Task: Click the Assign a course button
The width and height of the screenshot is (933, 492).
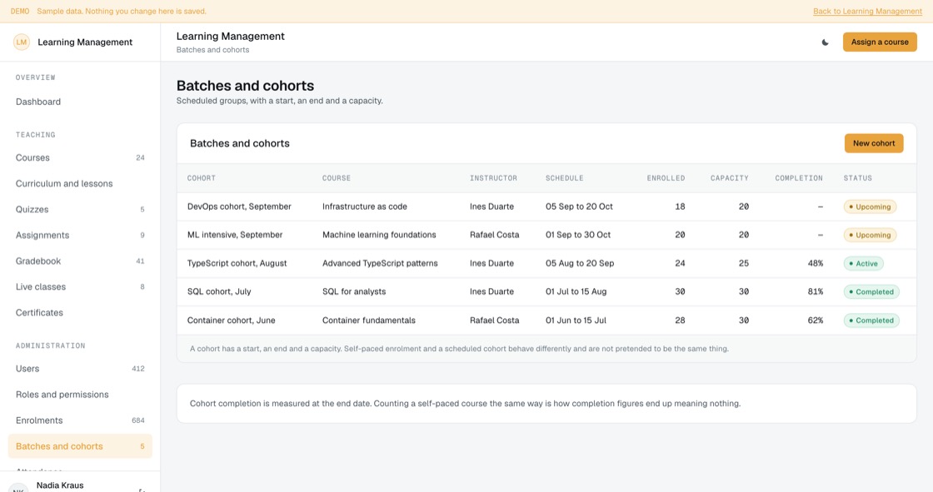Action: point(880,42)
